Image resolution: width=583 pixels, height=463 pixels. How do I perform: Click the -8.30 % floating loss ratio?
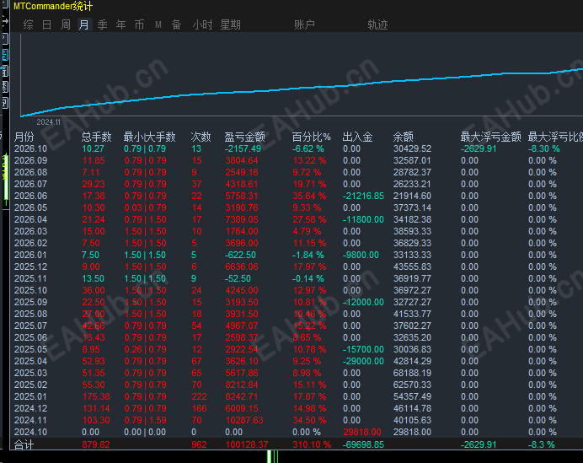point(544,148)
